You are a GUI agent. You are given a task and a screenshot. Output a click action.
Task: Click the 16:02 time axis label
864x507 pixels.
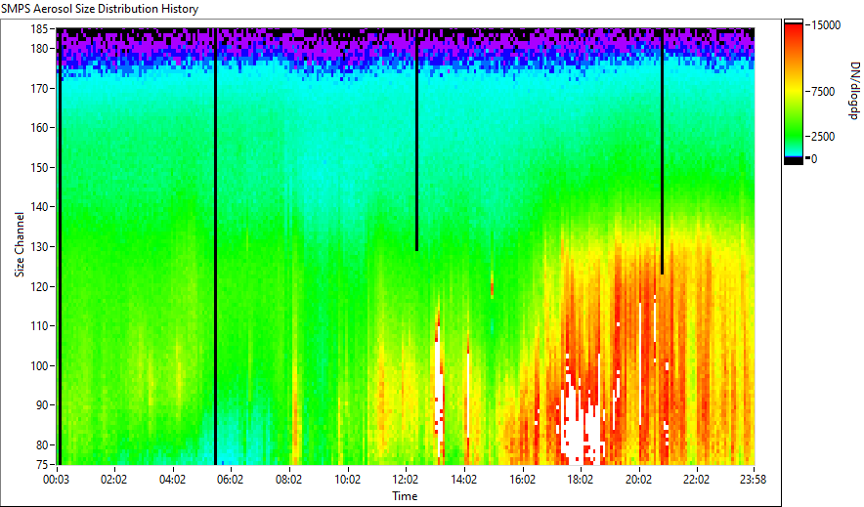pyautogui.click(x=522, y=480)
